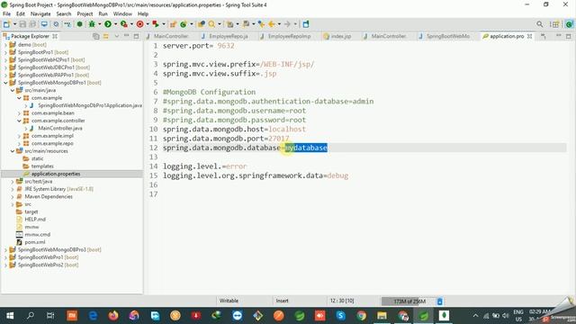Viewport: 576px width, 324px height.
Task: Collapse the src/main/resources folder
Action: (13, 151)
